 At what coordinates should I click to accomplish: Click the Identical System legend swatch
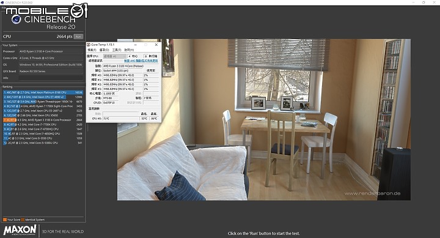pyautogui.click(x=23, y=220)
